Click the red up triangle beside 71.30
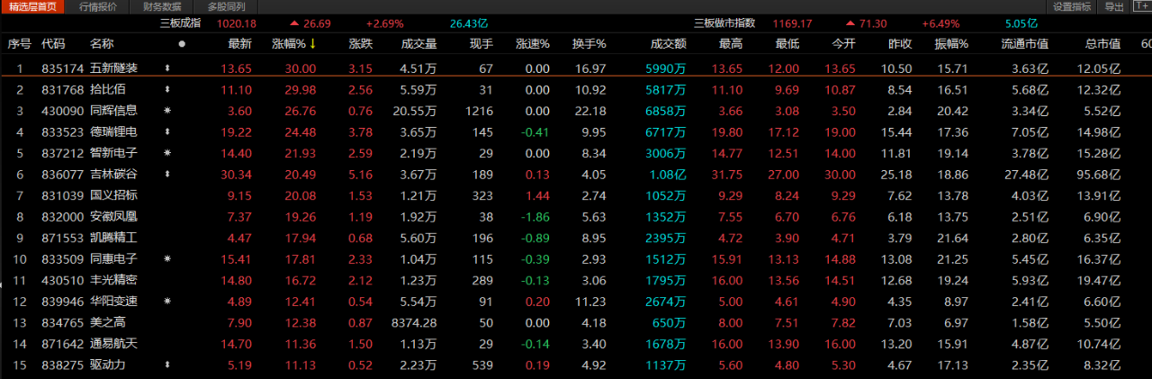 pos(850,23)
